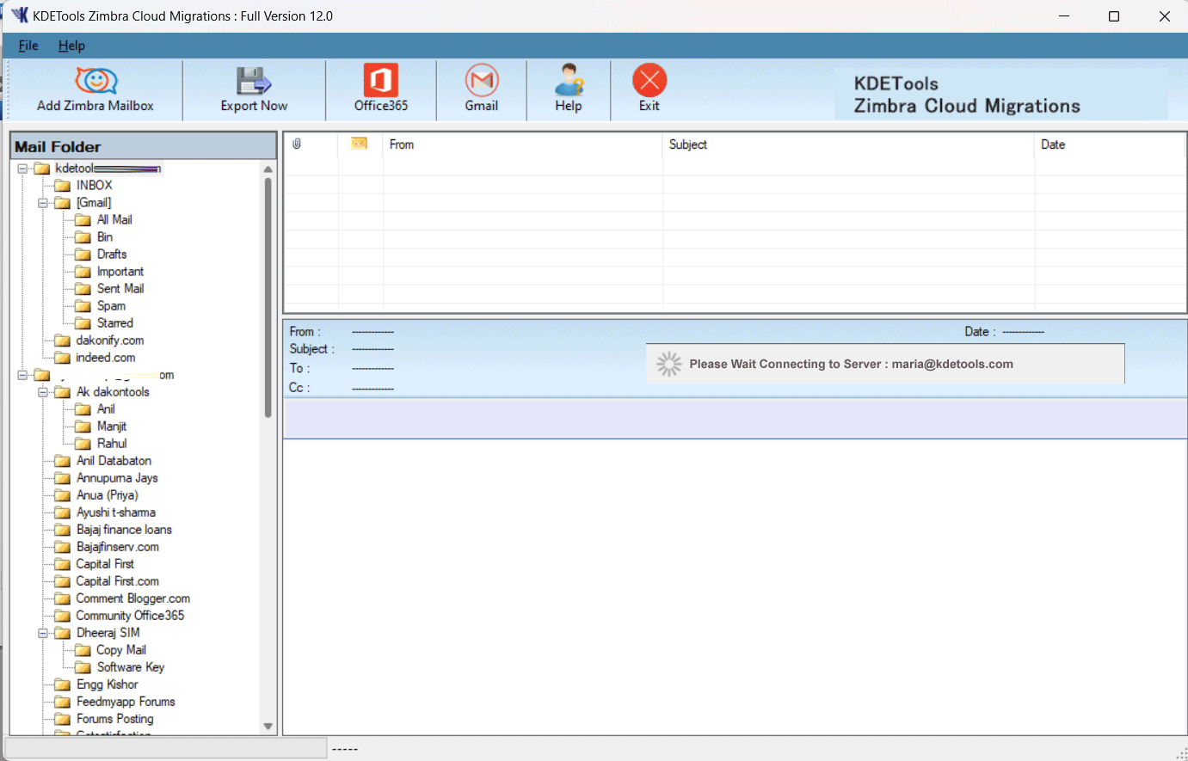Collapse the kdetools account tree
The height and width of the screenshot is (761, 1188).
tap(22, 168)
